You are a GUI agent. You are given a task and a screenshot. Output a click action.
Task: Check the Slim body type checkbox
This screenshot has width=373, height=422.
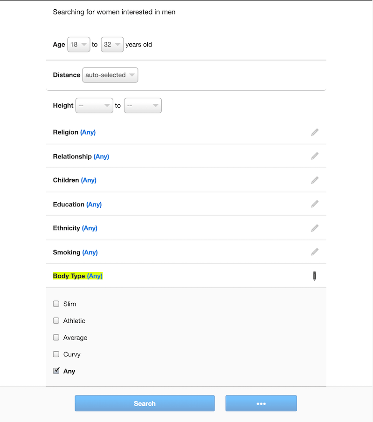point(56,304)
